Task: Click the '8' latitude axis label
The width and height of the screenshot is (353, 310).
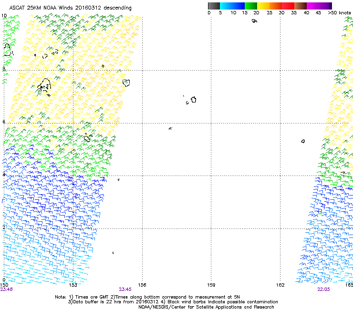Action: point(4,68)
